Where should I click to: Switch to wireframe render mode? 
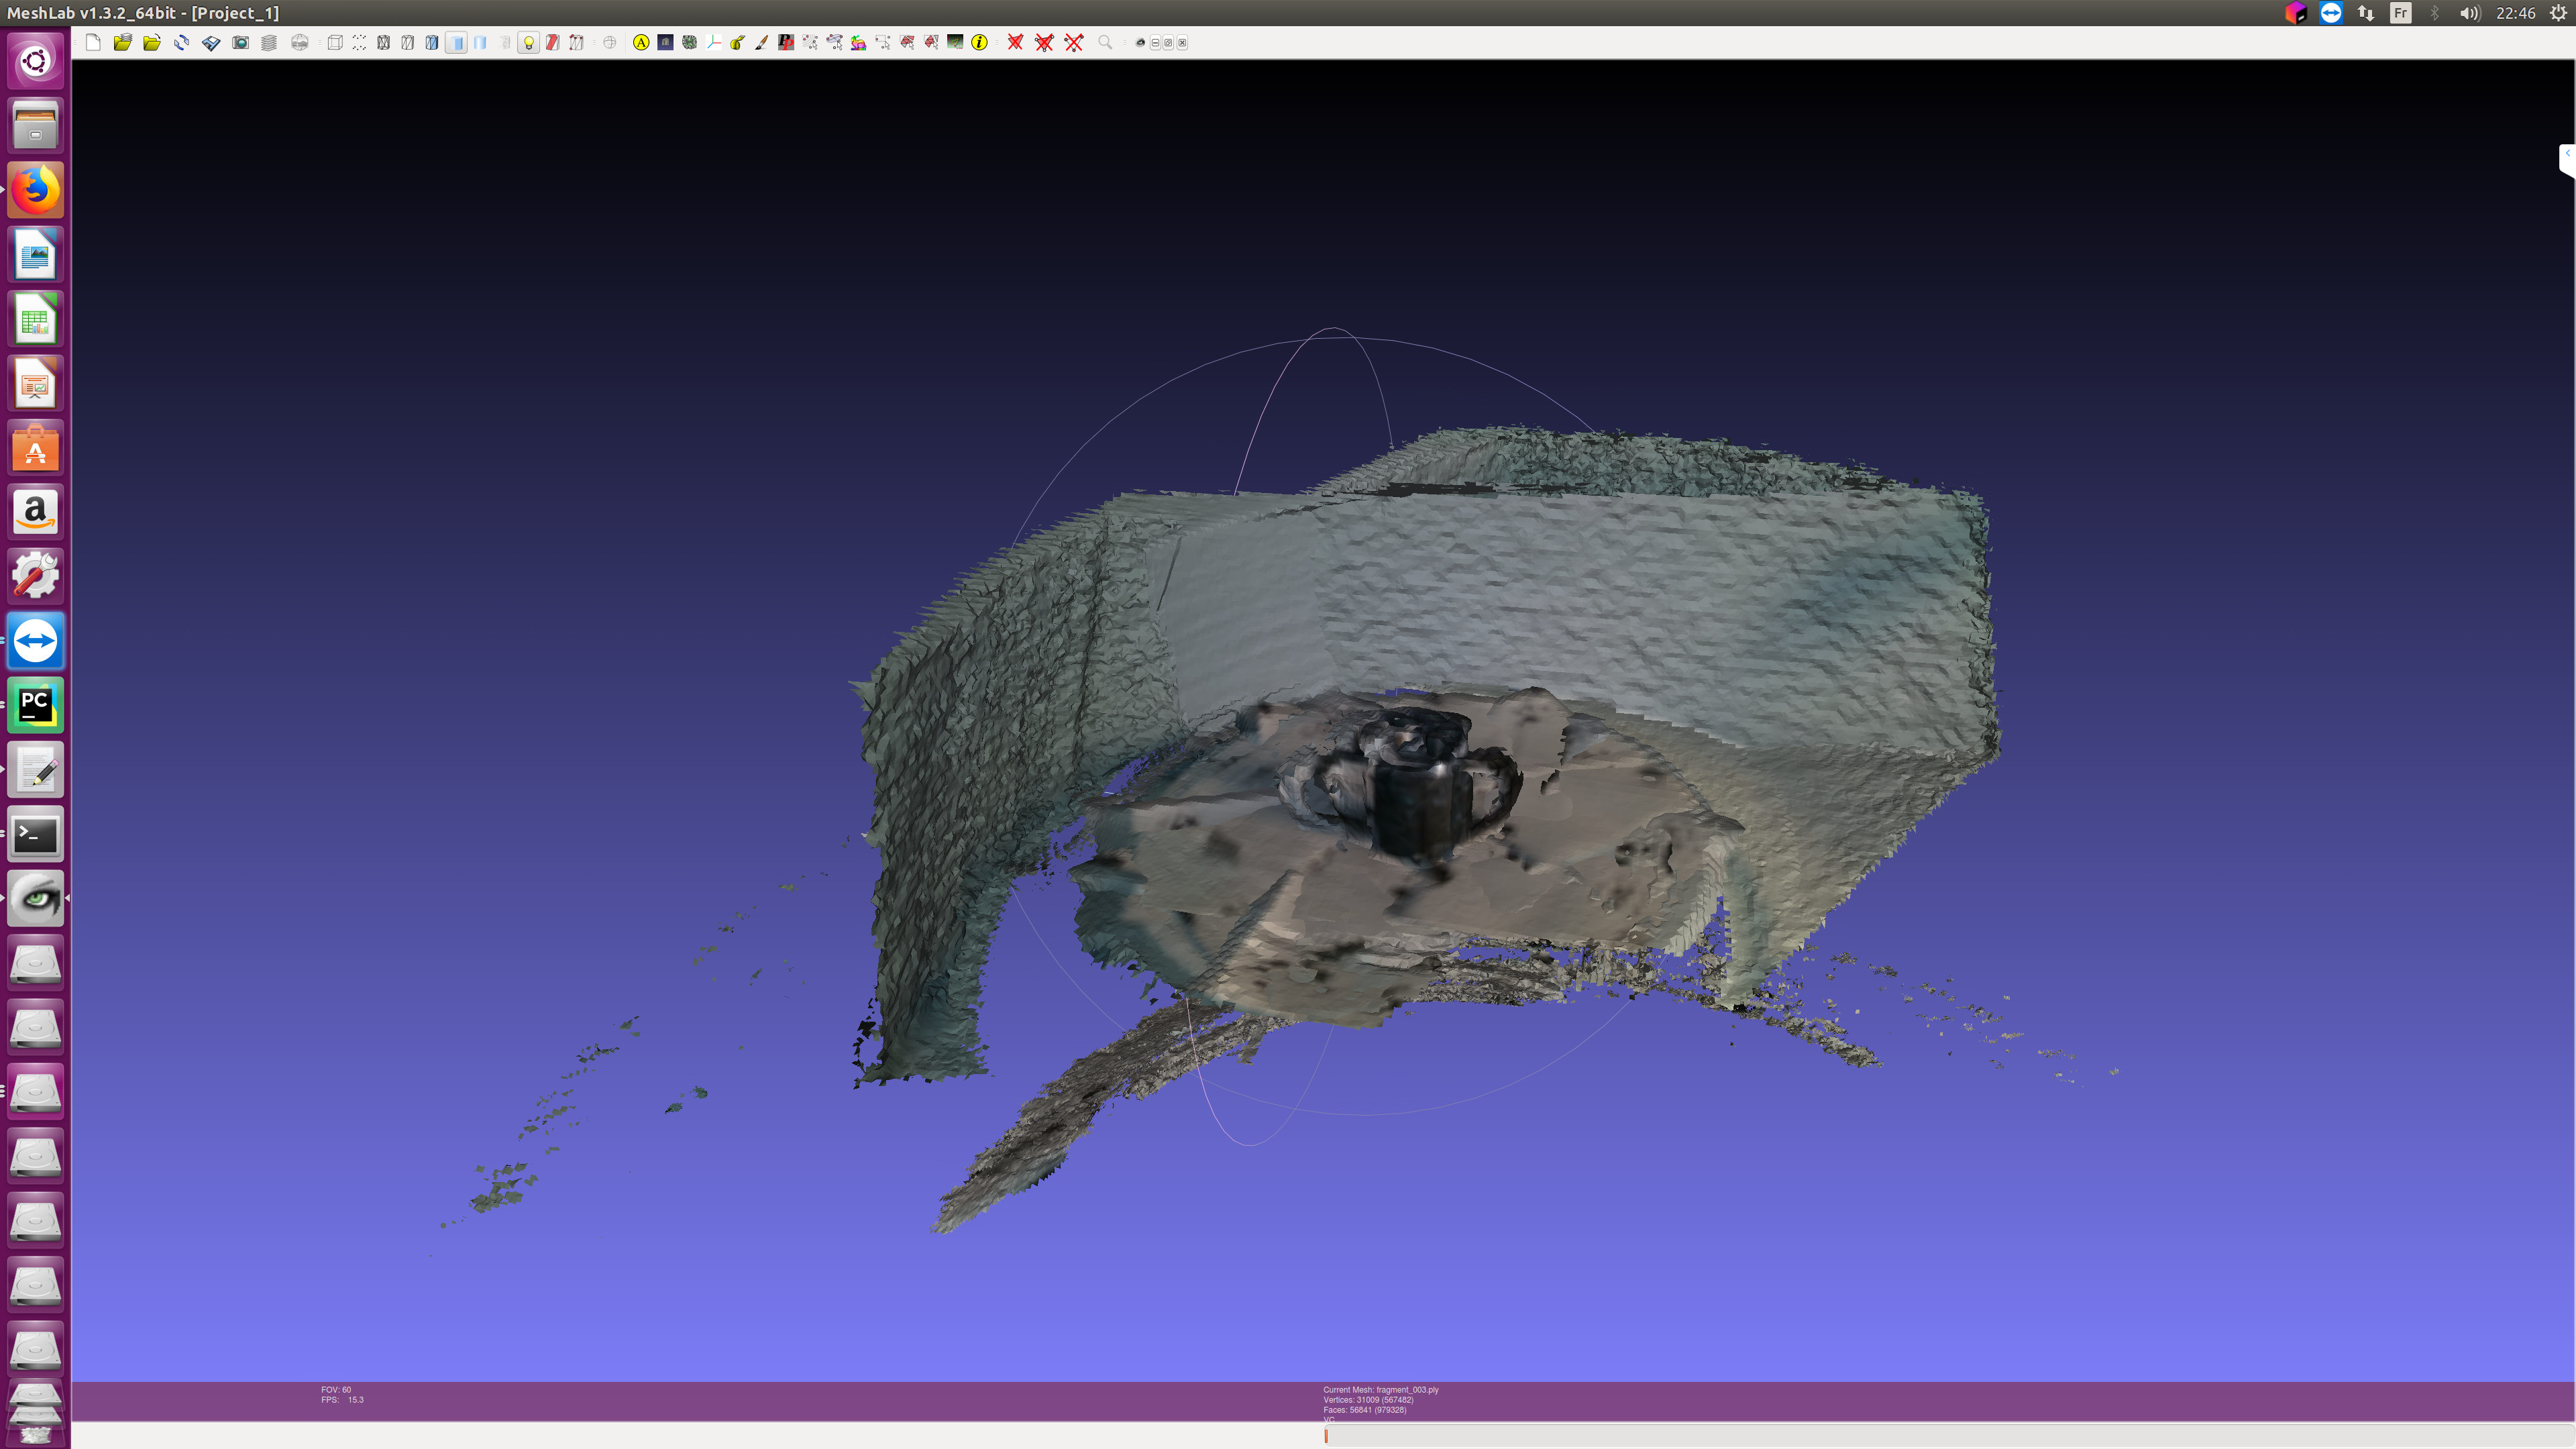coord(383,42)
